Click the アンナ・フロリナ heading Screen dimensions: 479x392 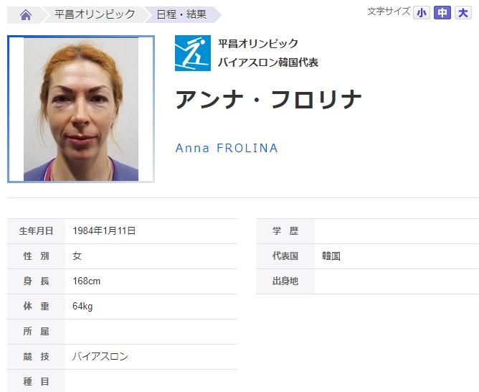coord(268,100)
